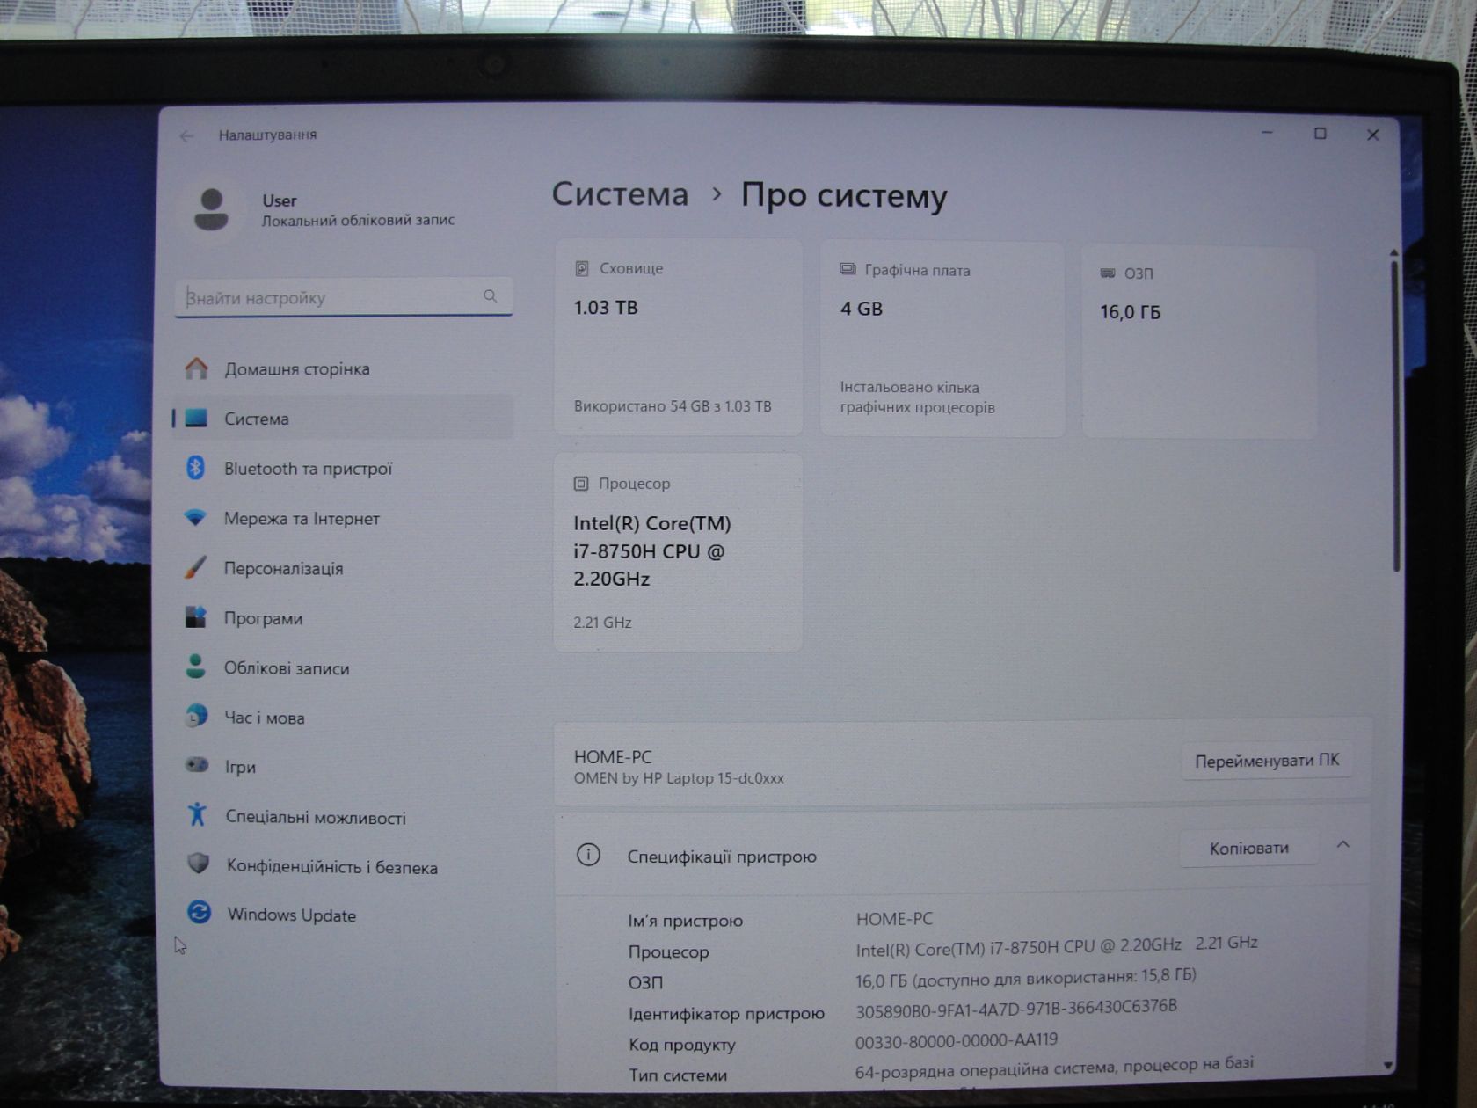Open Облікові записи in the sidebar
This screenshot has width=1477, height=1108.
(x=344, y=667)
